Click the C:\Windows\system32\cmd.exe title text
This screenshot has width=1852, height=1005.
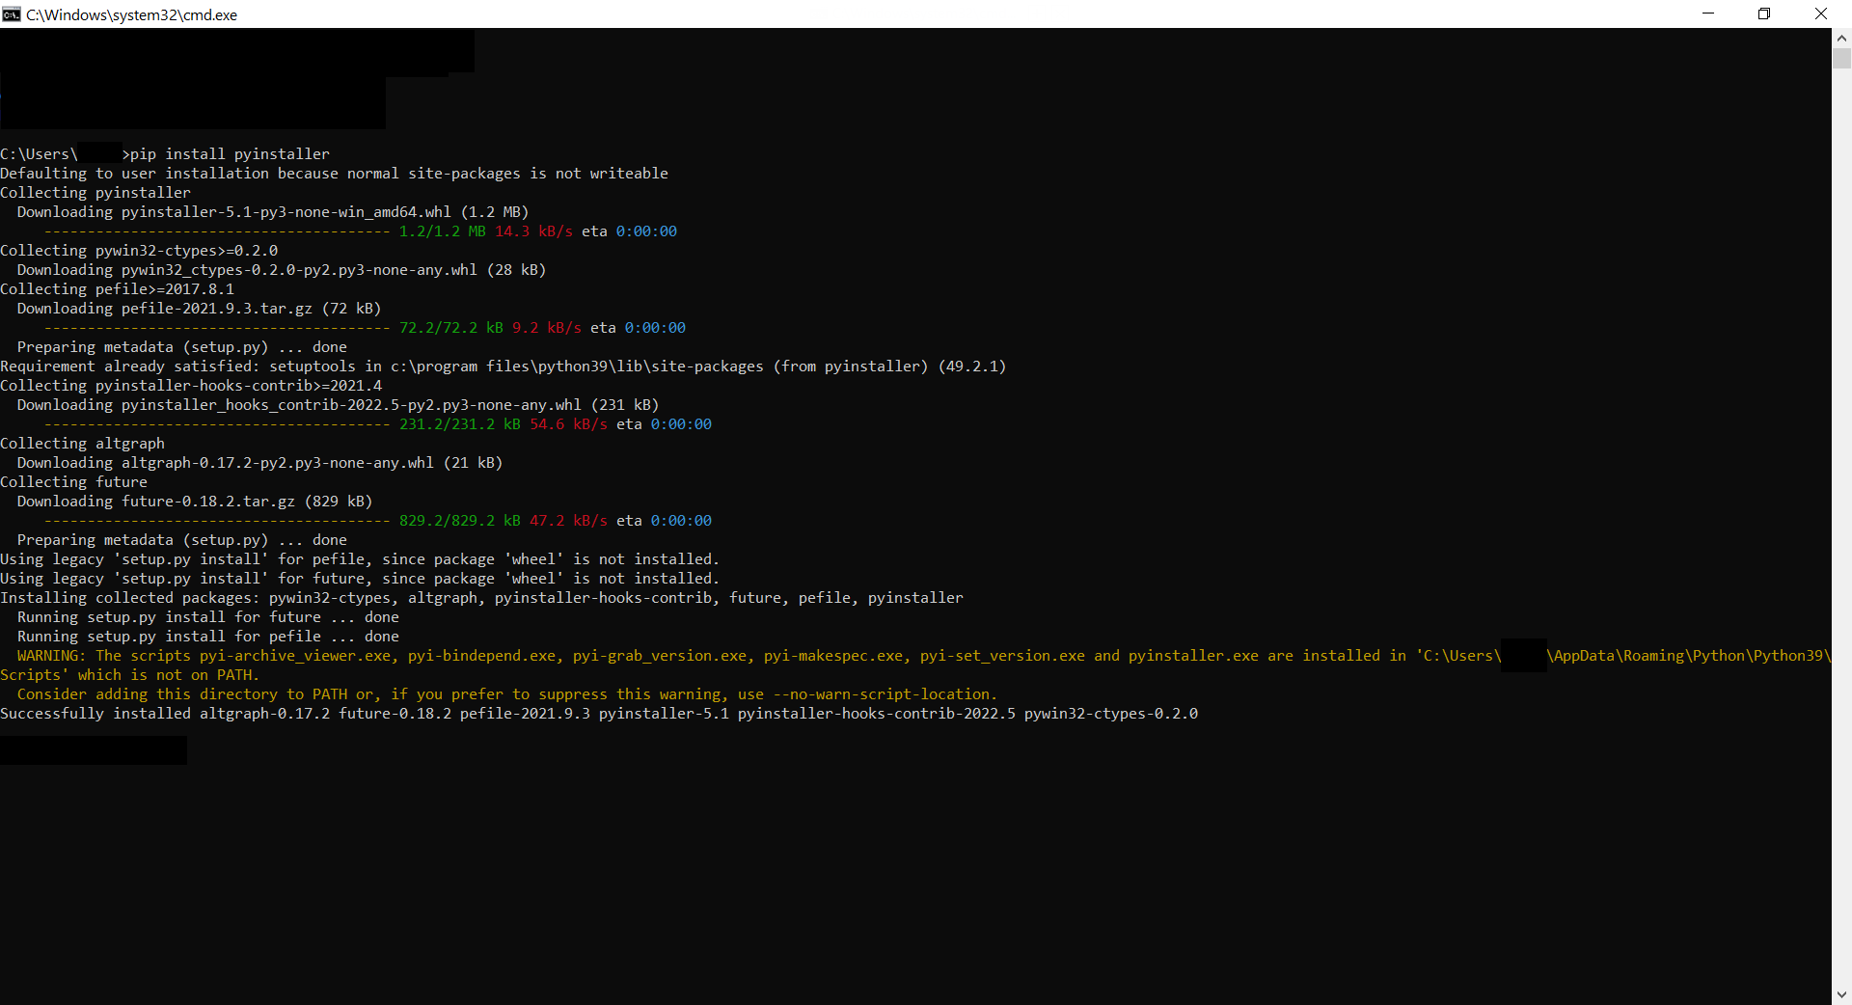tap(131, 15)
